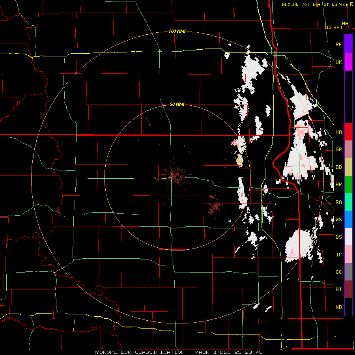This screenshot has height=355, width=355.
Task: Click the yellow-green BD echo patch
Action: click(x=239, y=160)
